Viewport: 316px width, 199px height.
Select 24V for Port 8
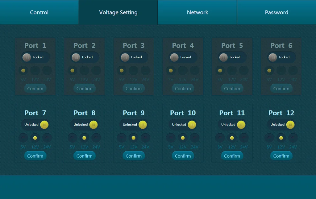(96, 138)
